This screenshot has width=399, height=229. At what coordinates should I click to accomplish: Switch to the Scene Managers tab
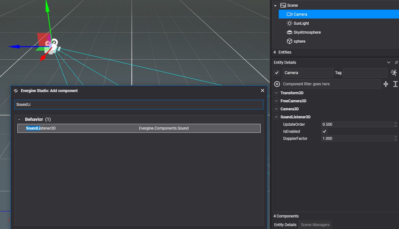point(315,225)
